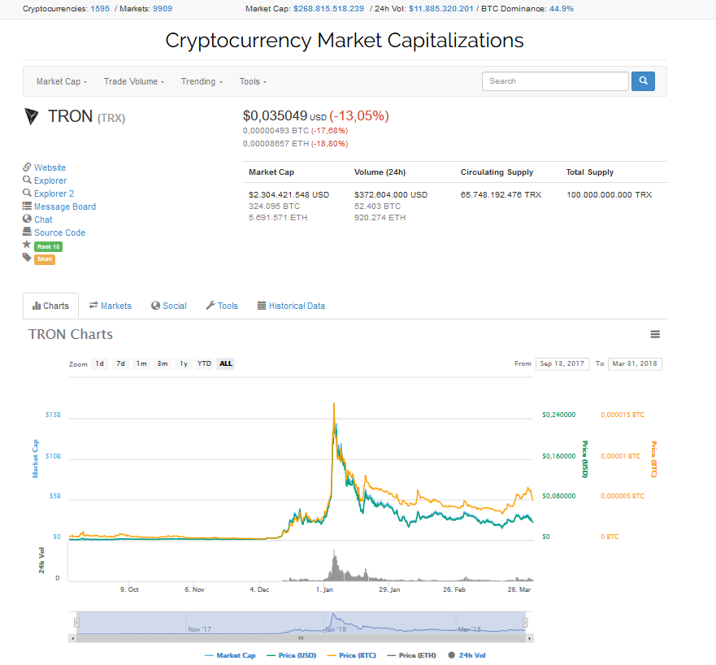Toggle Price (BTC) series in legend
Screen dimensions: 716x665
coord(352,655)
